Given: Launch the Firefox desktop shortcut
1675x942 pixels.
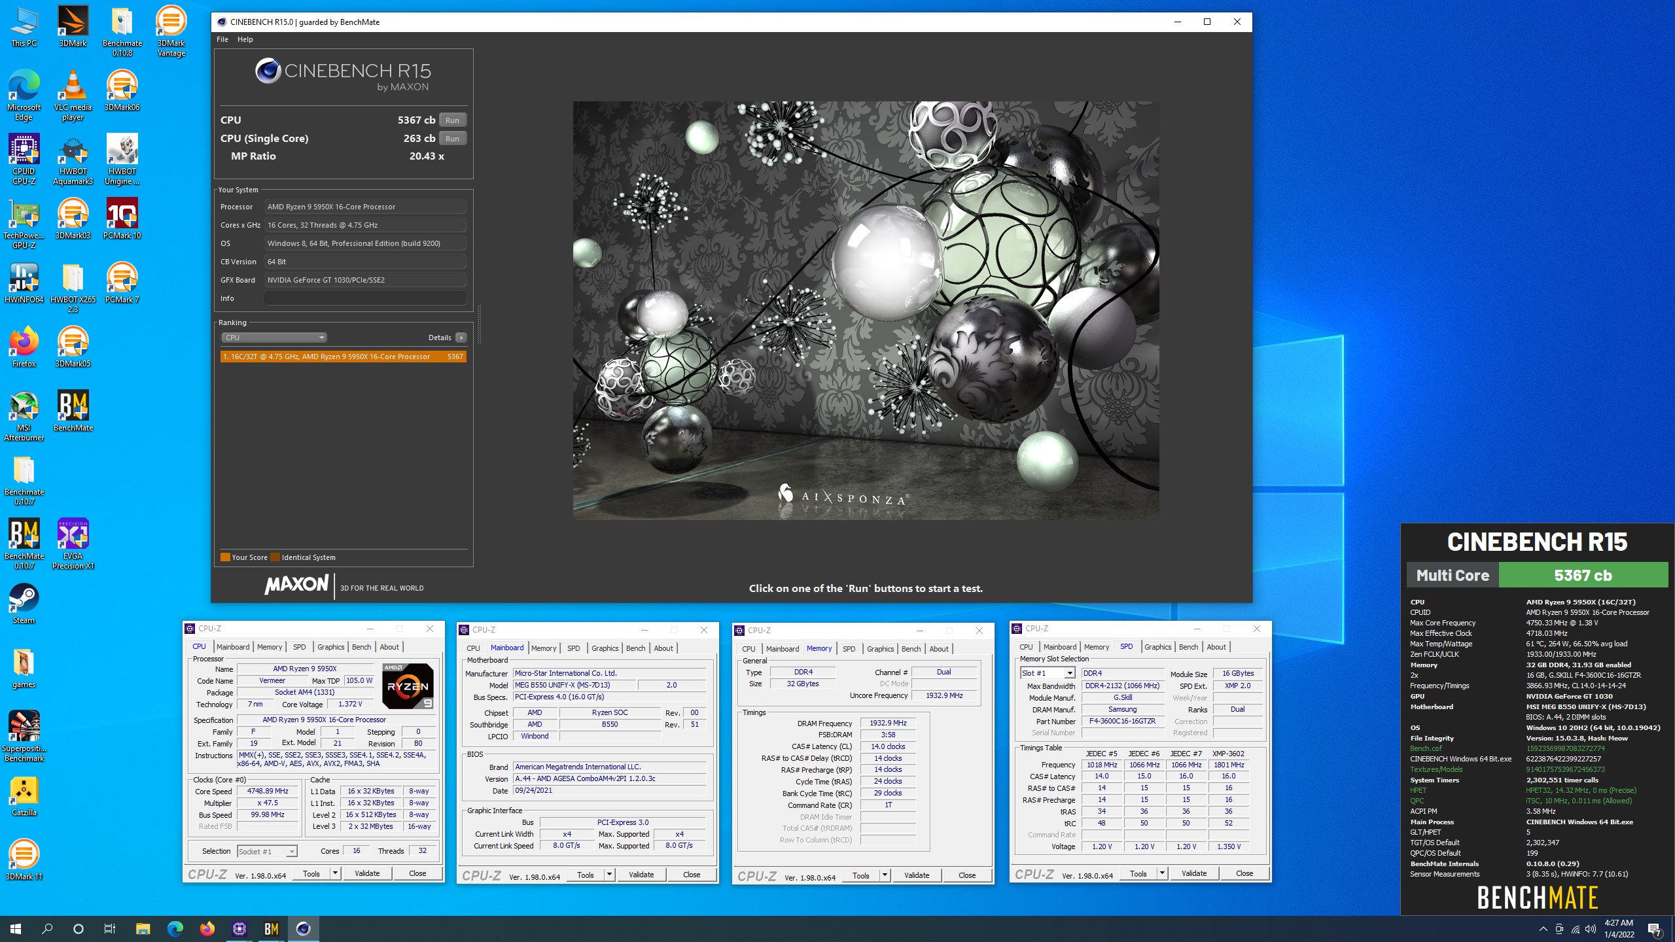Looking at the screenshot, I should pyautogui.click(x=24, y=347).
